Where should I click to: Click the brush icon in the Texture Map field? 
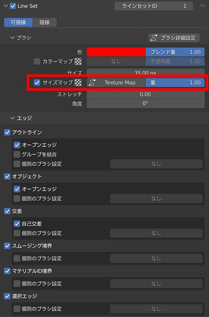point(92,82)
